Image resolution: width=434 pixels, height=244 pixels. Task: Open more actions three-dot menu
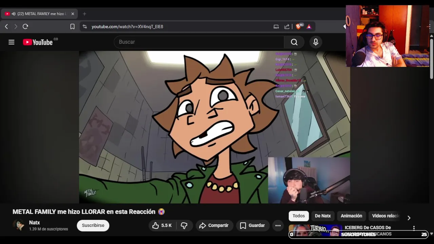pos(278,225)
